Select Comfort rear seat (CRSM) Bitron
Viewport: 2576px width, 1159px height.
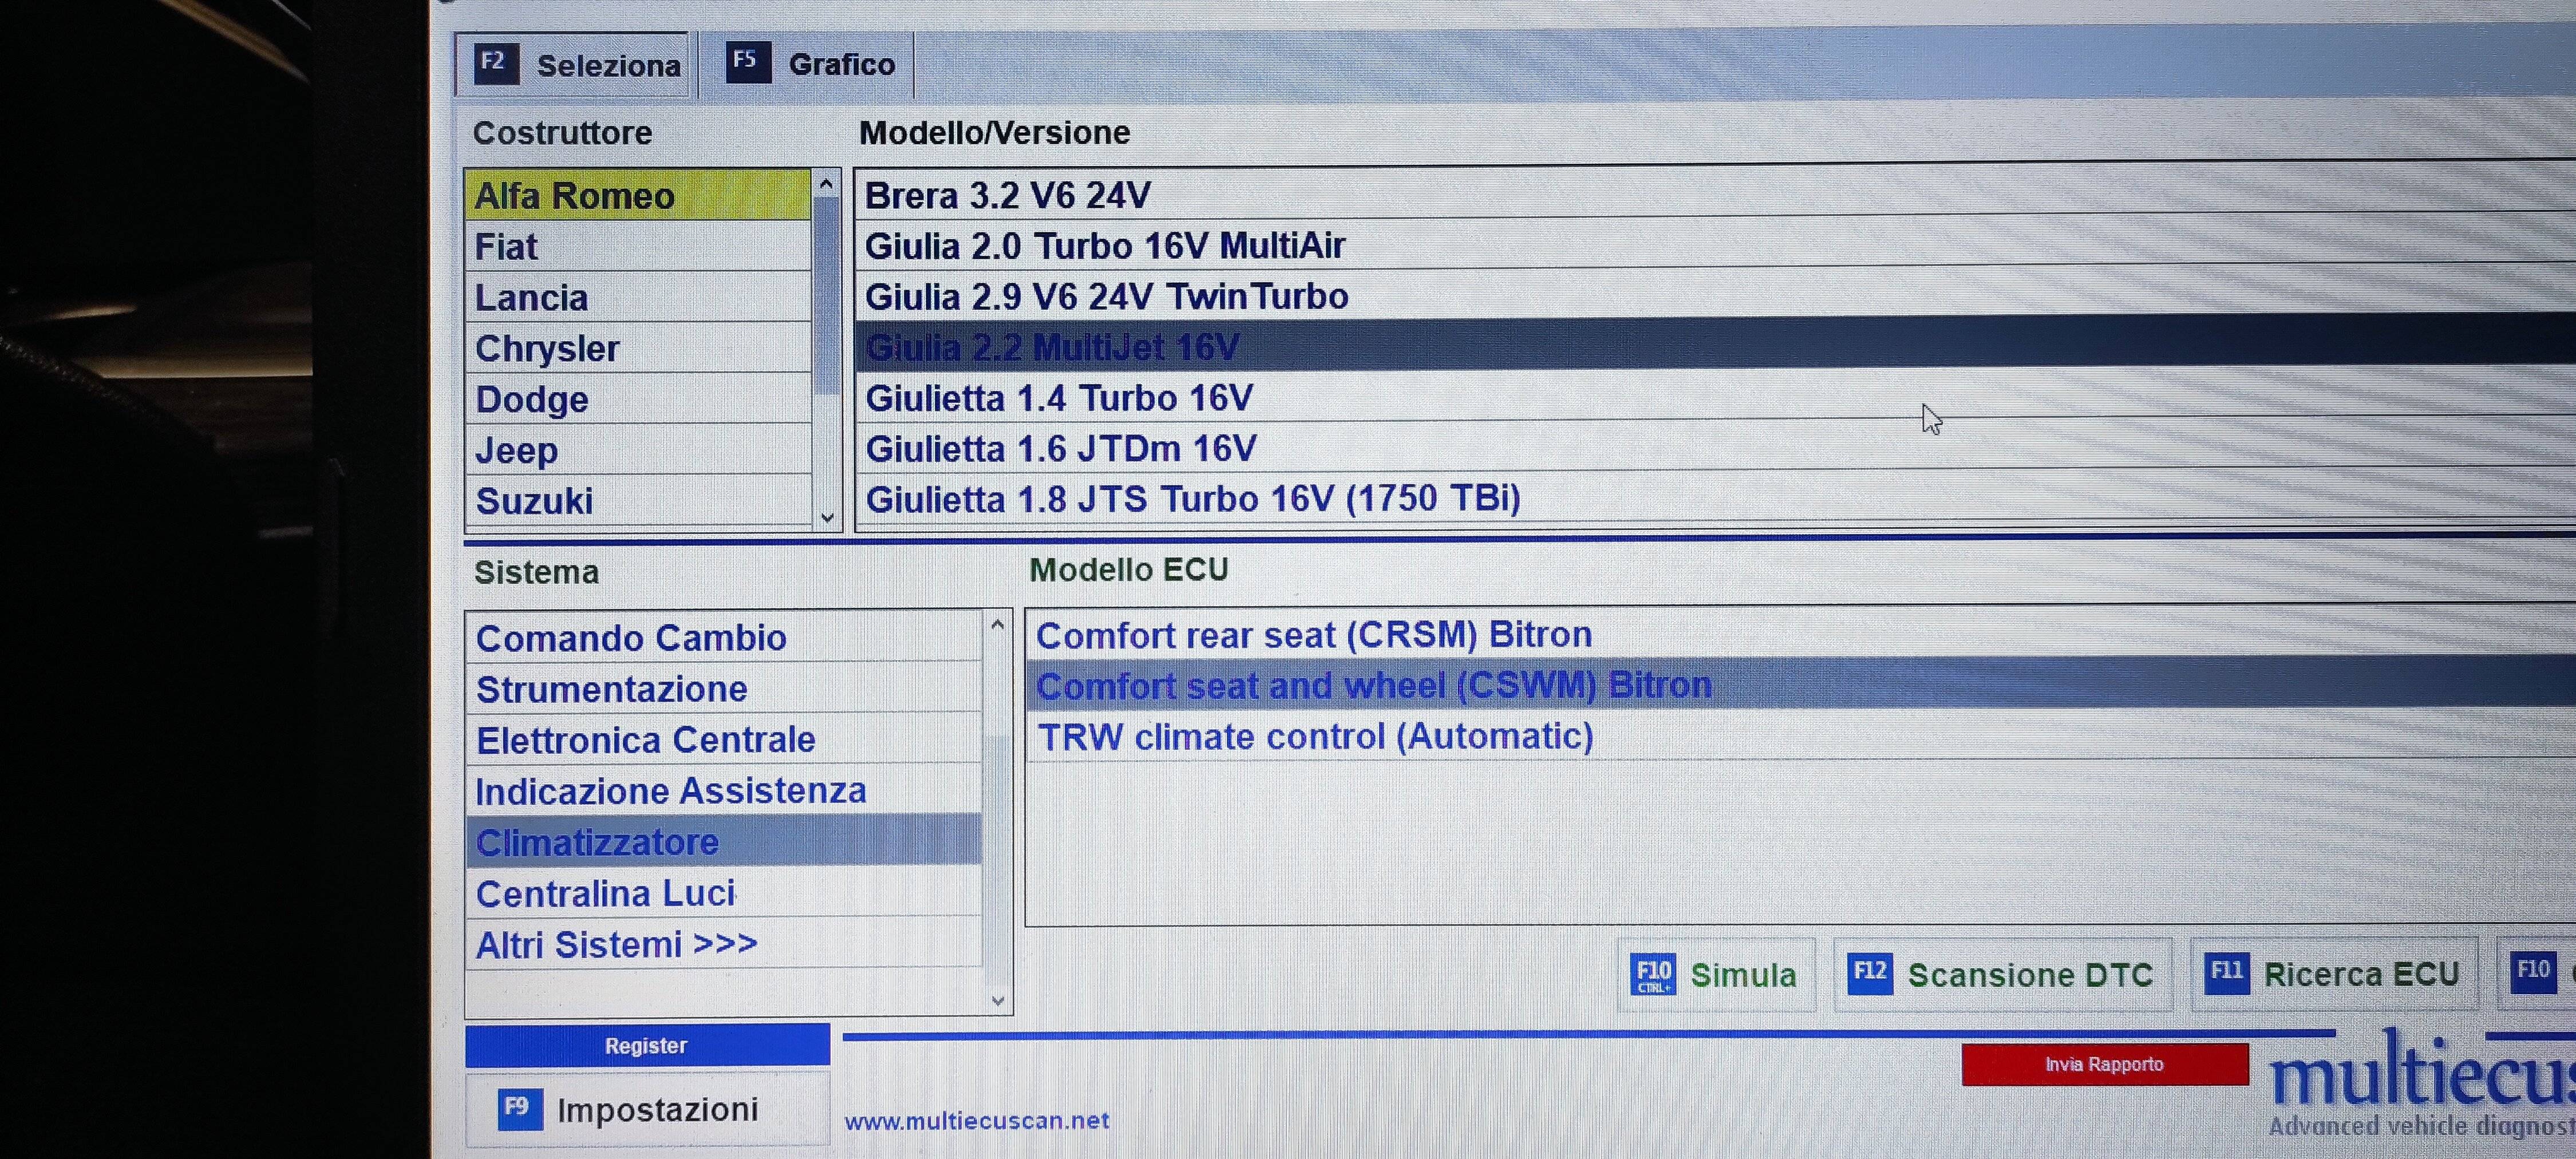[x=1801, y=634]
